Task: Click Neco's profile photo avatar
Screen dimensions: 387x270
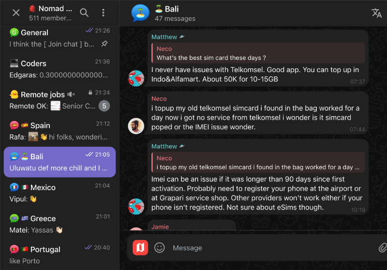Action: tap(136, 126)
